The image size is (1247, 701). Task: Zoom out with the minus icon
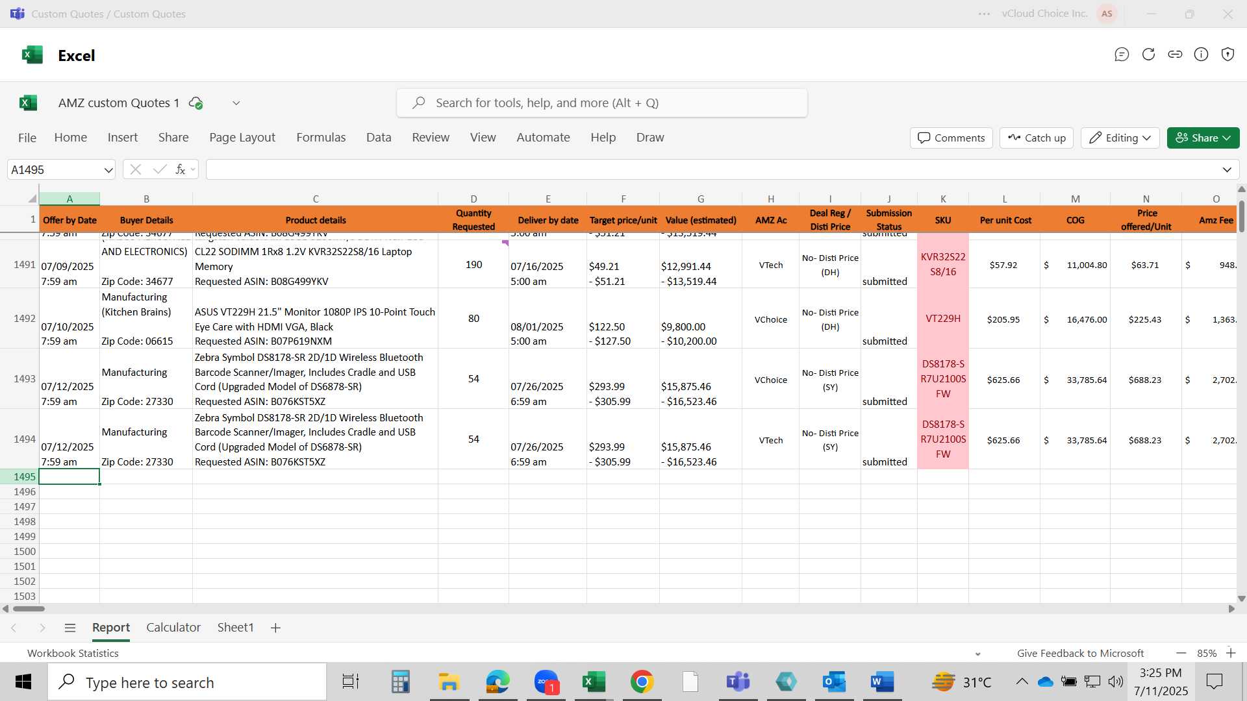(1181, 653)
